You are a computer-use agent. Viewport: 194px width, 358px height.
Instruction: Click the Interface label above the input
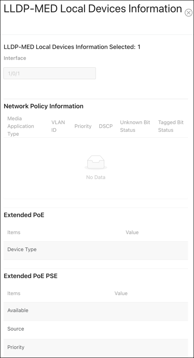click(15, 58)
